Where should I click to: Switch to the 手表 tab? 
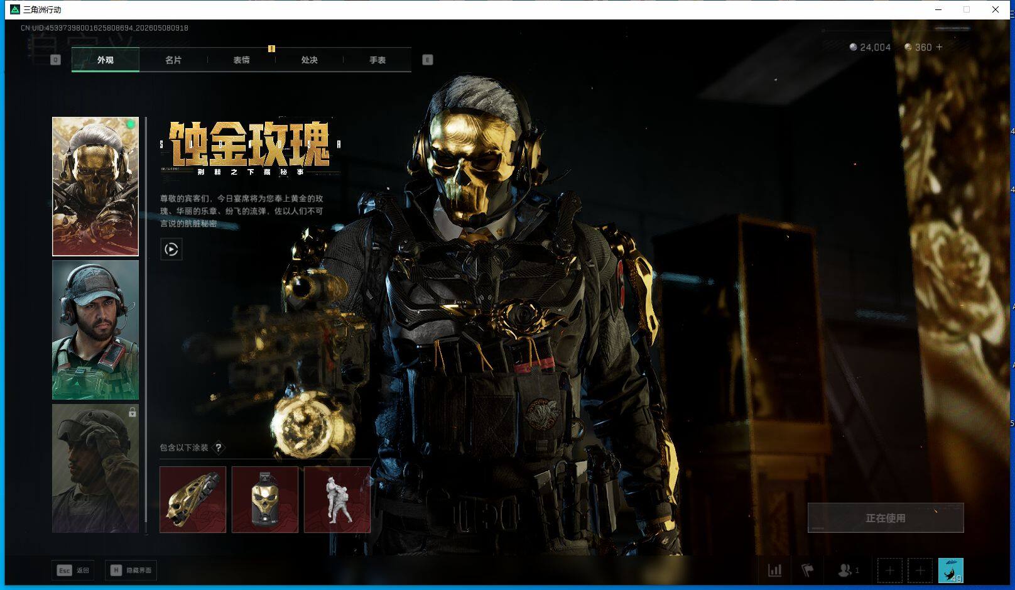pyautogui.click(x=377, y=60)
